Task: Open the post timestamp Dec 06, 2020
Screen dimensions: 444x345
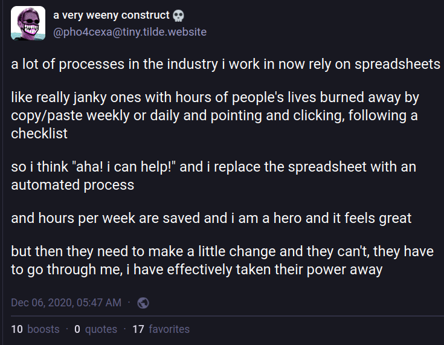Action: tap(66, 303)
